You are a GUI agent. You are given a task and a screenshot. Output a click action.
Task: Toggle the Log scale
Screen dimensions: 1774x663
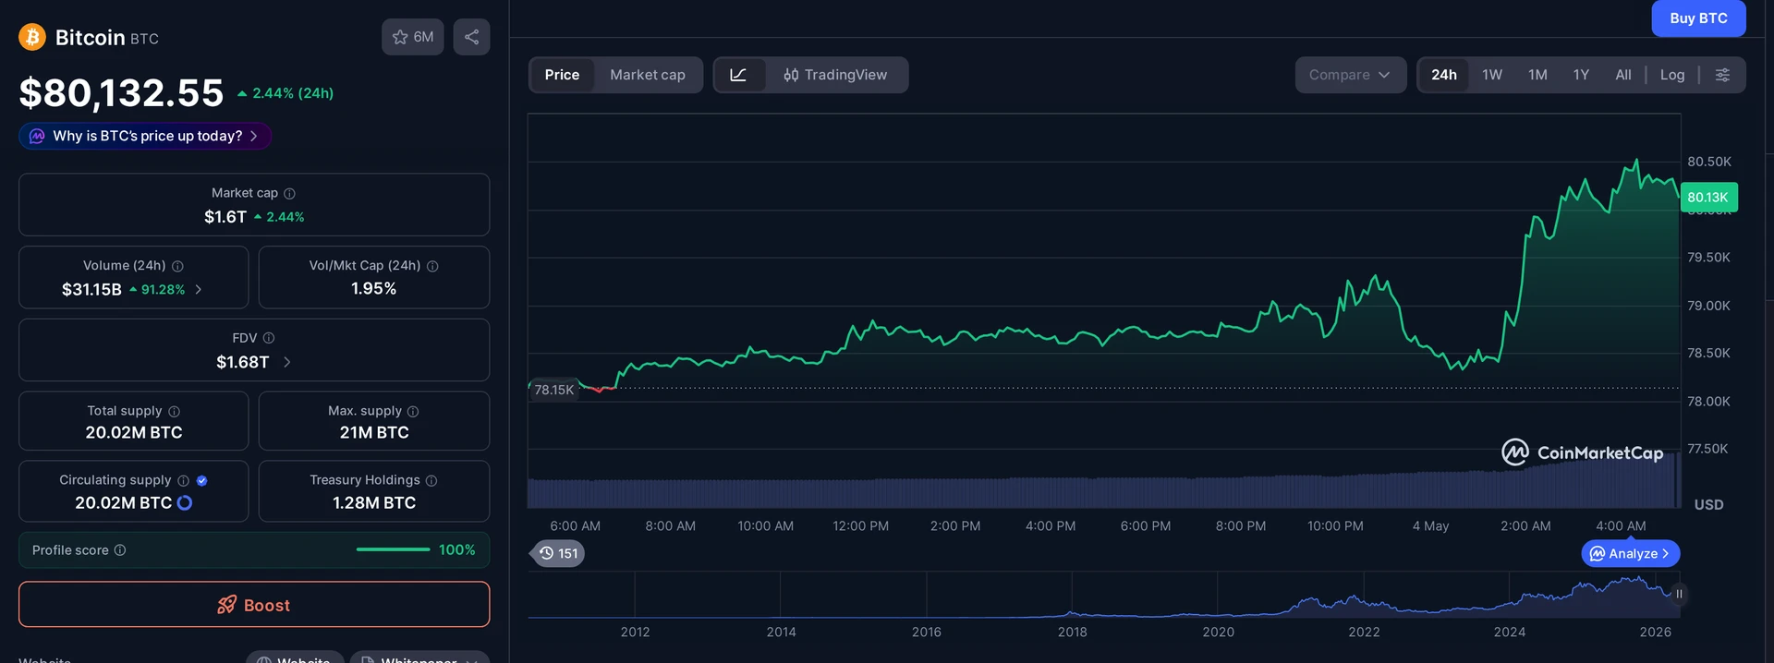point(1672,75)
